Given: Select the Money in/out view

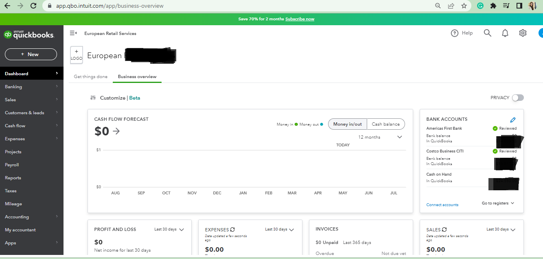Looking at the screenshot, I should tap(348, 124).
